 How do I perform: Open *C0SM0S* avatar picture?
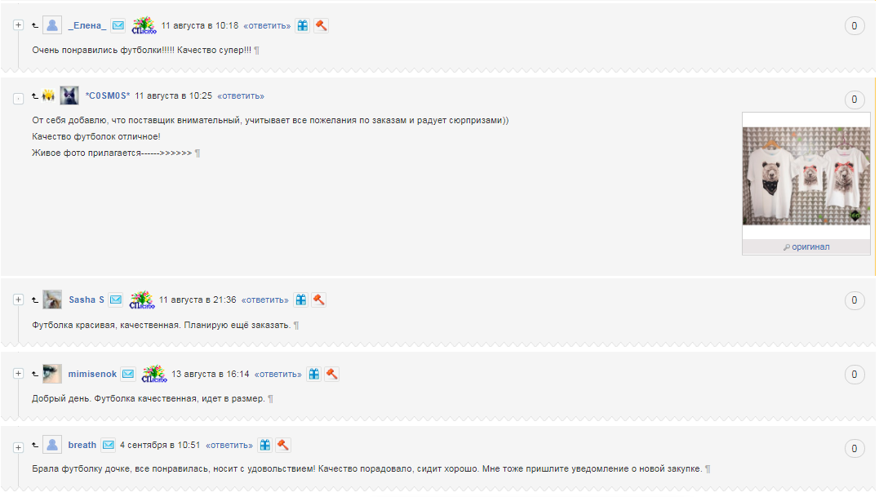(69, 95)
